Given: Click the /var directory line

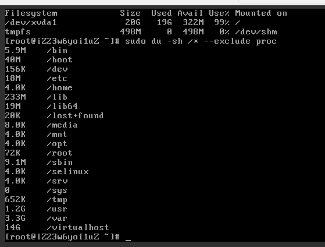Looking at the screenshot, I should [36, 218].
